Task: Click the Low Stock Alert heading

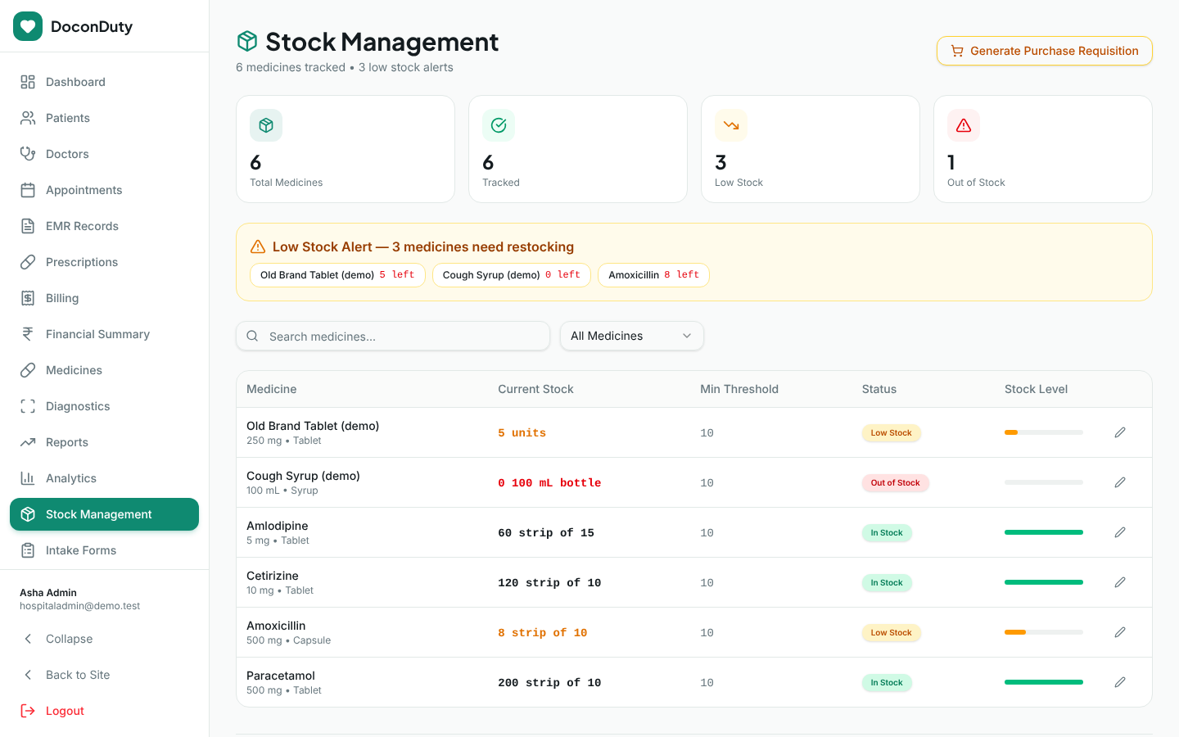Action: [423, 246]
